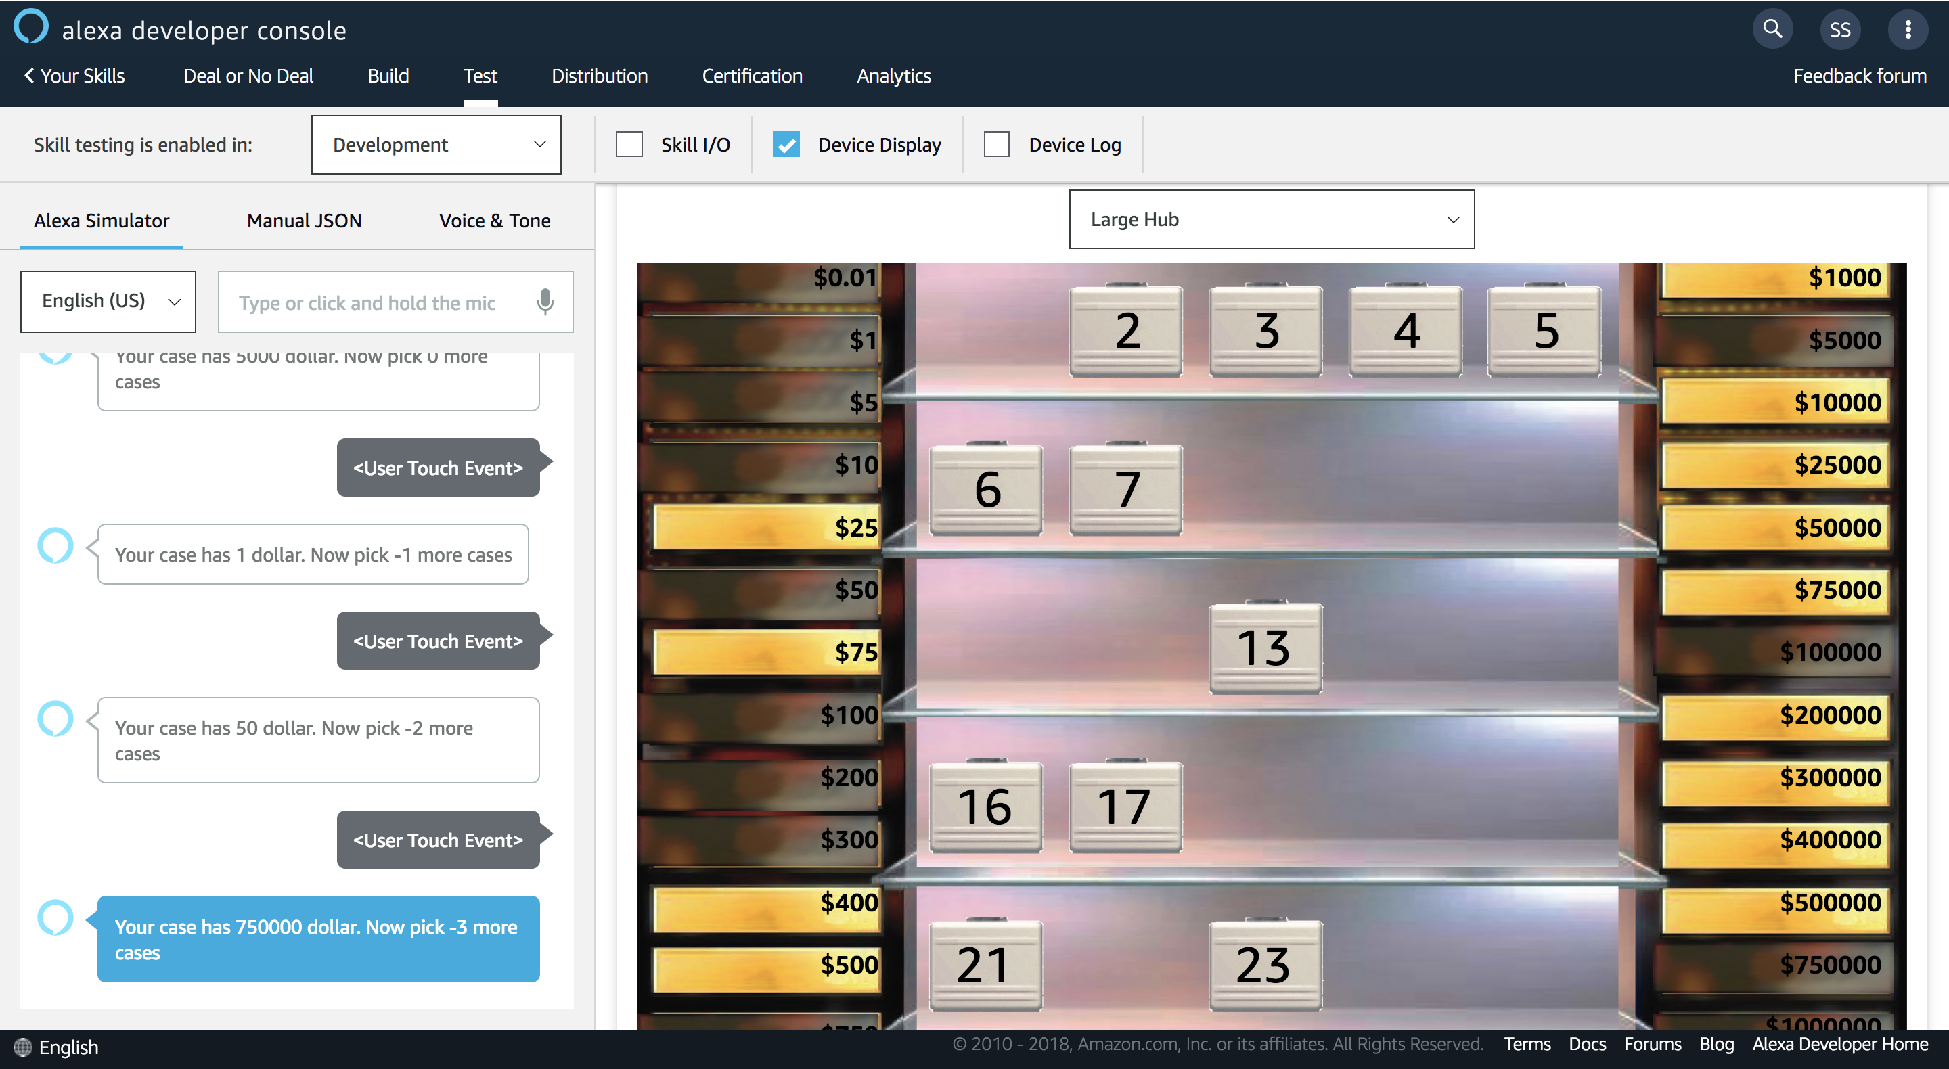Click the search magnifier icon

point(1772,30)
